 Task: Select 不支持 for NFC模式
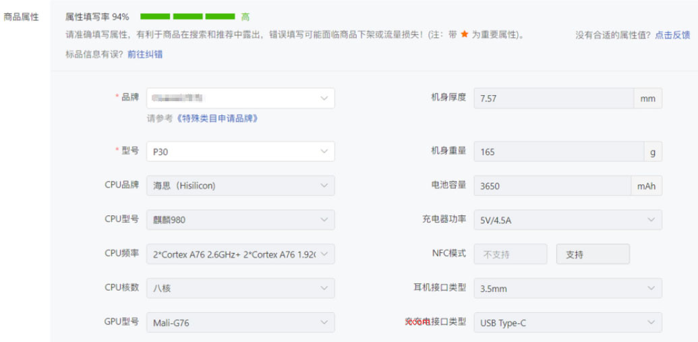click(x=511, y=254)
